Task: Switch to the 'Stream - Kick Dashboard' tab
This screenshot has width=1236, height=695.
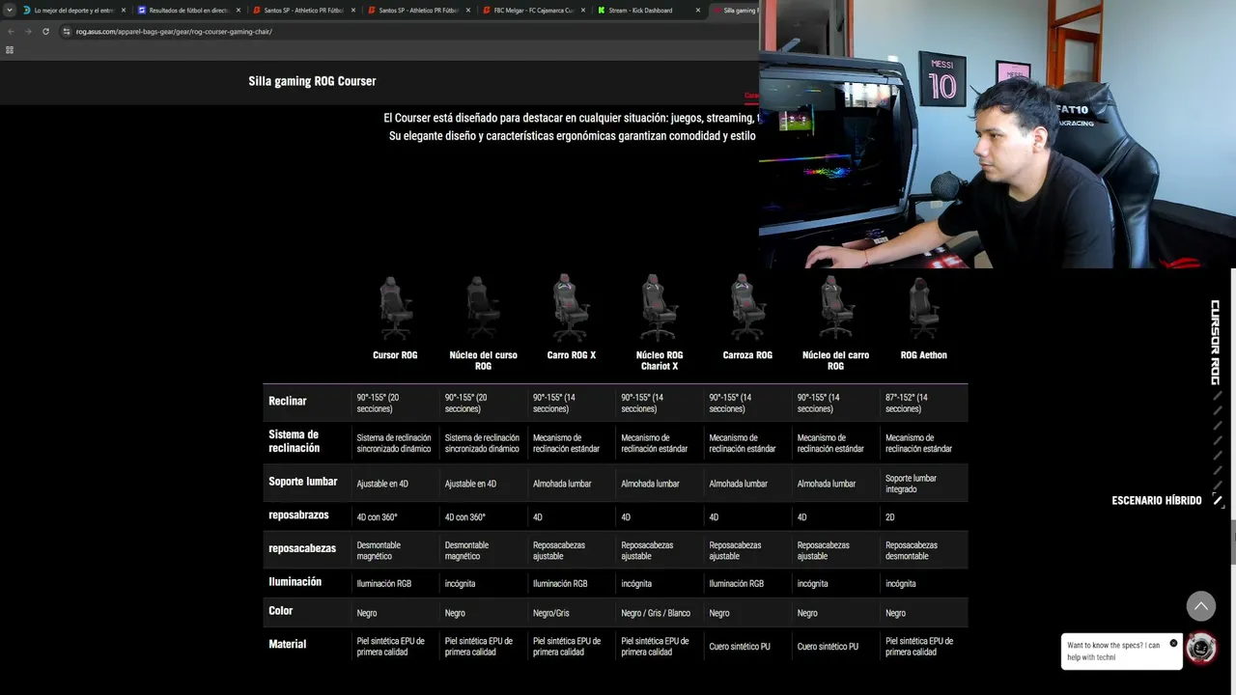Action: [x=648, y=11]
